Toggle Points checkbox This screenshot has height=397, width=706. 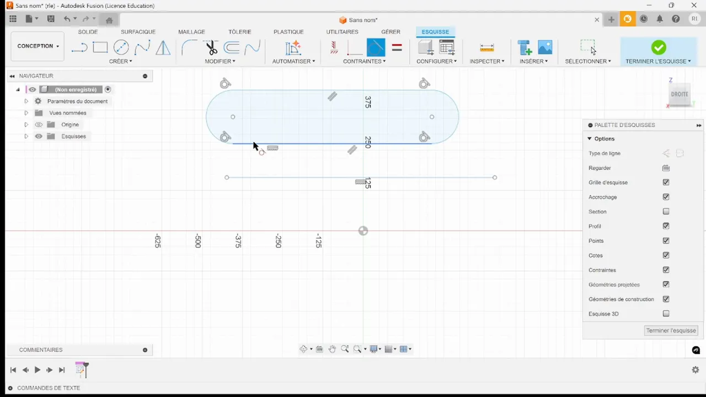666,241
